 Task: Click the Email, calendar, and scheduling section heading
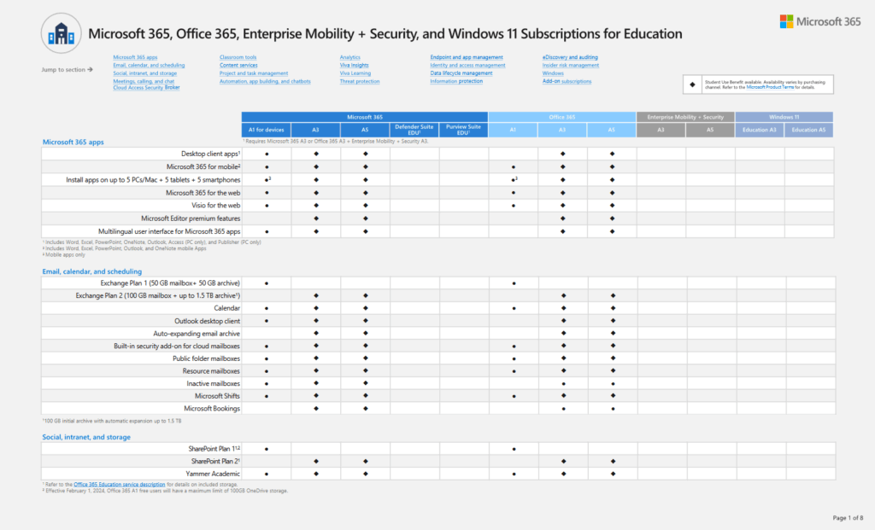[92, 271]
